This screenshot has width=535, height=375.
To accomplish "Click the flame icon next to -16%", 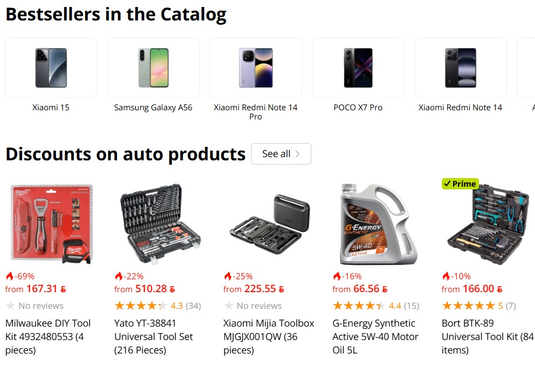I will [x=337, y=276].
